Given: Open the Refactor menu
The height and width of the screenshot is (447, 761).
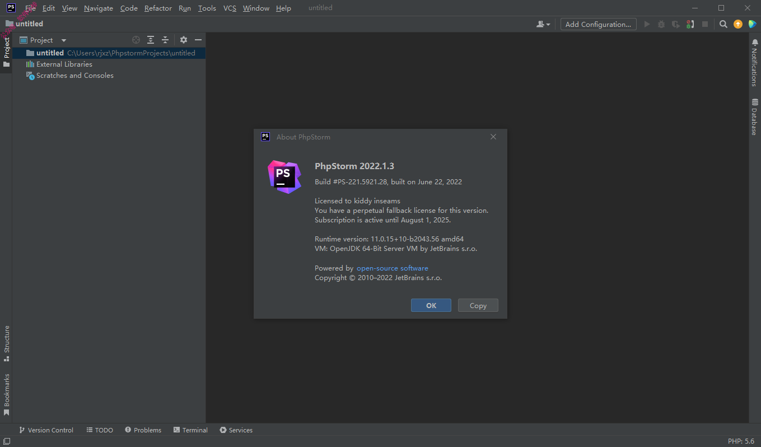Looking at the screenshot, I should pos(158,8).
